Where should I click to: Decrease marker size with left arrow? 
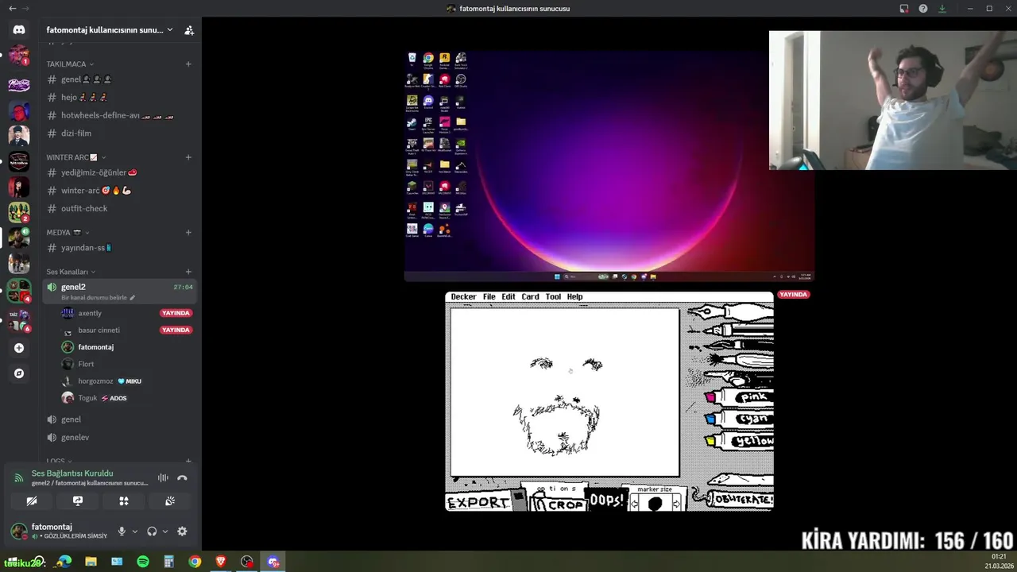point(634,503)
